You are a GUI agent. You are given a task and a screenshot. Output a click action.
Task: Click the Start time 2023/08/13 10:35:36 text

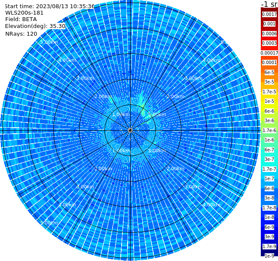tap(49, 6)
